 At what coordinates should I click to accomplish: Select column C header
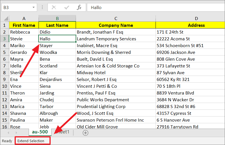click(x=116, y=18)
